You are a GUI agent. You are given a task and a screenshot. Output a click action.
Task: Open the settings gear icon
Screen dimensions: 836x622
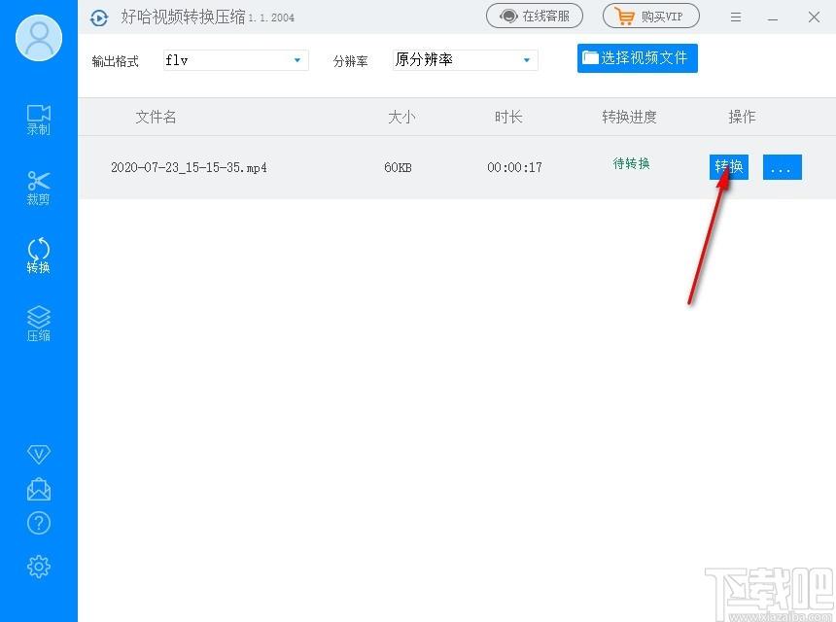point(38,566)
